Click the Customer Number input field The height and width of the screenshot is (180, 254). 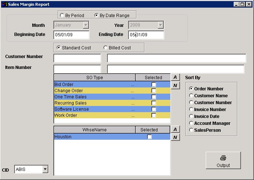point(77,58)
